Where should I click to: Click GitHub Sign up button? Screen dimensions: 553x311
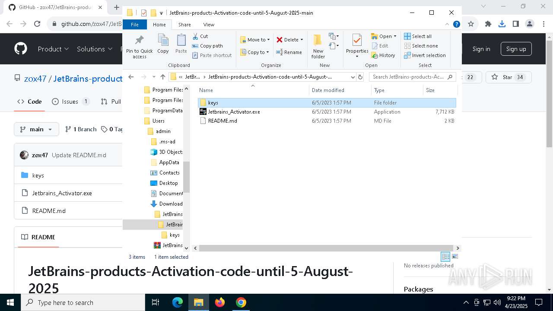(x=516, y=49)
